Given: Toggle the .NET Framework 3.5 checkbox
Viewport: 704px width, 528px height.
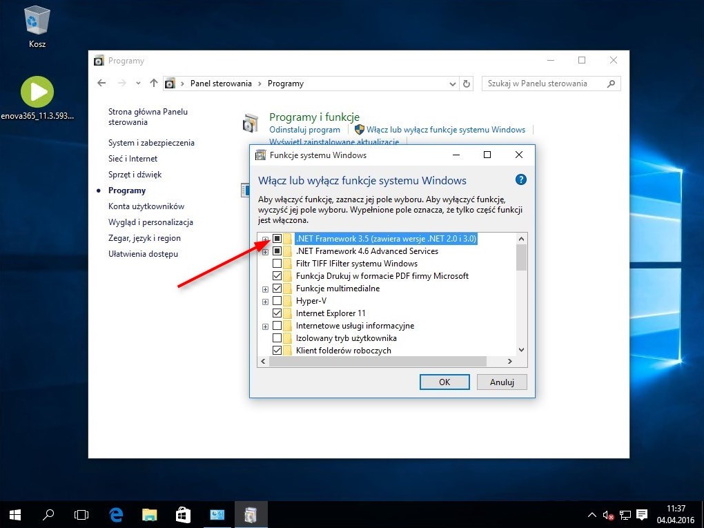Looking at the screenshot, I should tap(277, 239).
